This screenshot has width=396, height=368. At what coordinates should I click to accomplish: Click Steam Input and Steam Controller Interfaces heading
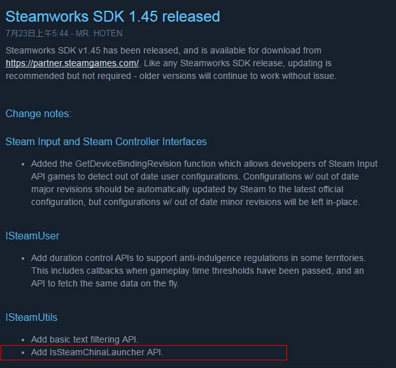[x=106, y=142]
